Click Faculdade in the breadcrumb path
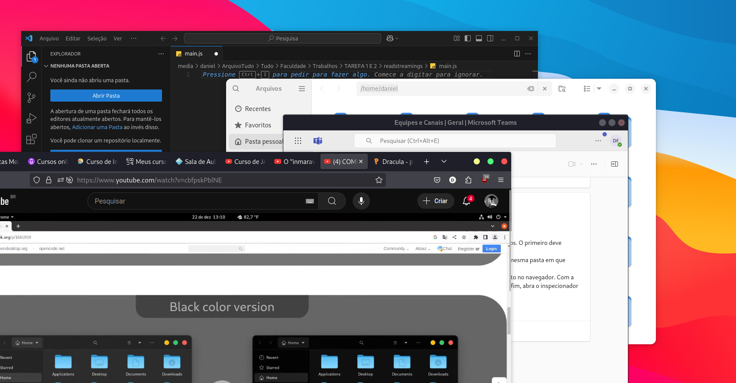The width and height of the screenshot is (736, 383). coord(293,66)
